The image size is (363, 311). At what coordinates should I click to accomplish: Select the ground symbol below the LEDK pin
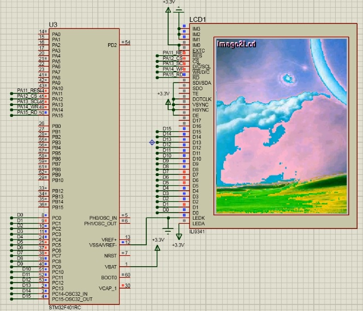coord(168,230)
